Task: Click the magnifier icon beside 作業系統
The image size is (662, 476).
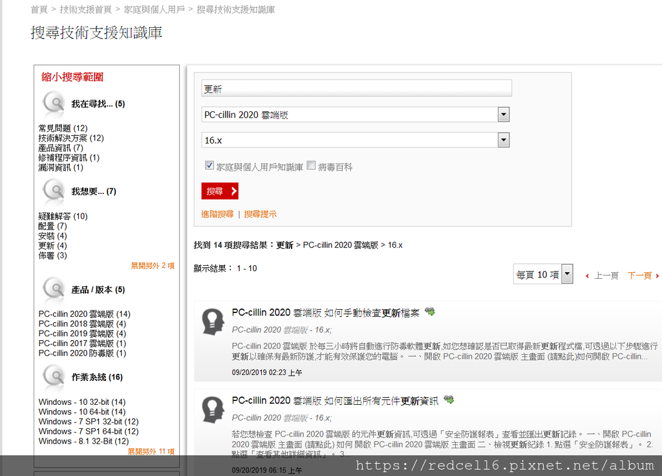Action: (x=54, y=376)
